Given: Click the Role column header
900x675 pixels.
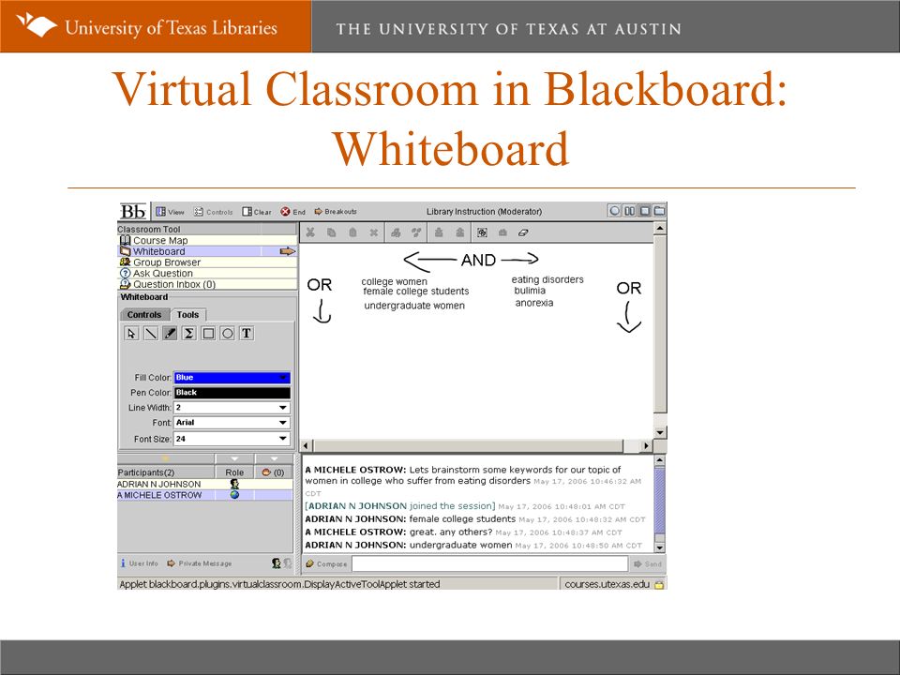Looking at the screenshot, I should click(234, 472).
